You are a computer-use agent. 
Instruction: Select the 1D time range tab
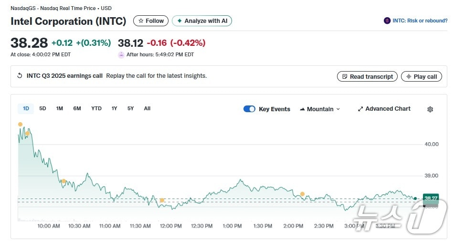click(x=26, y=108)
